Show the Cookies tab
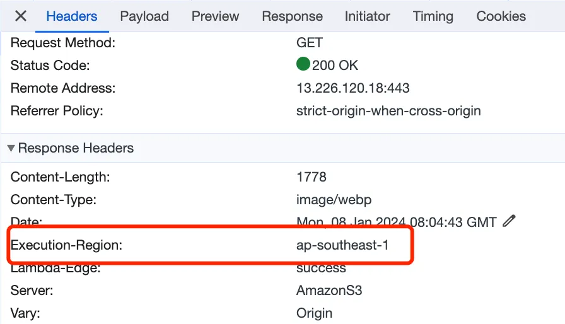 point(501,16)
